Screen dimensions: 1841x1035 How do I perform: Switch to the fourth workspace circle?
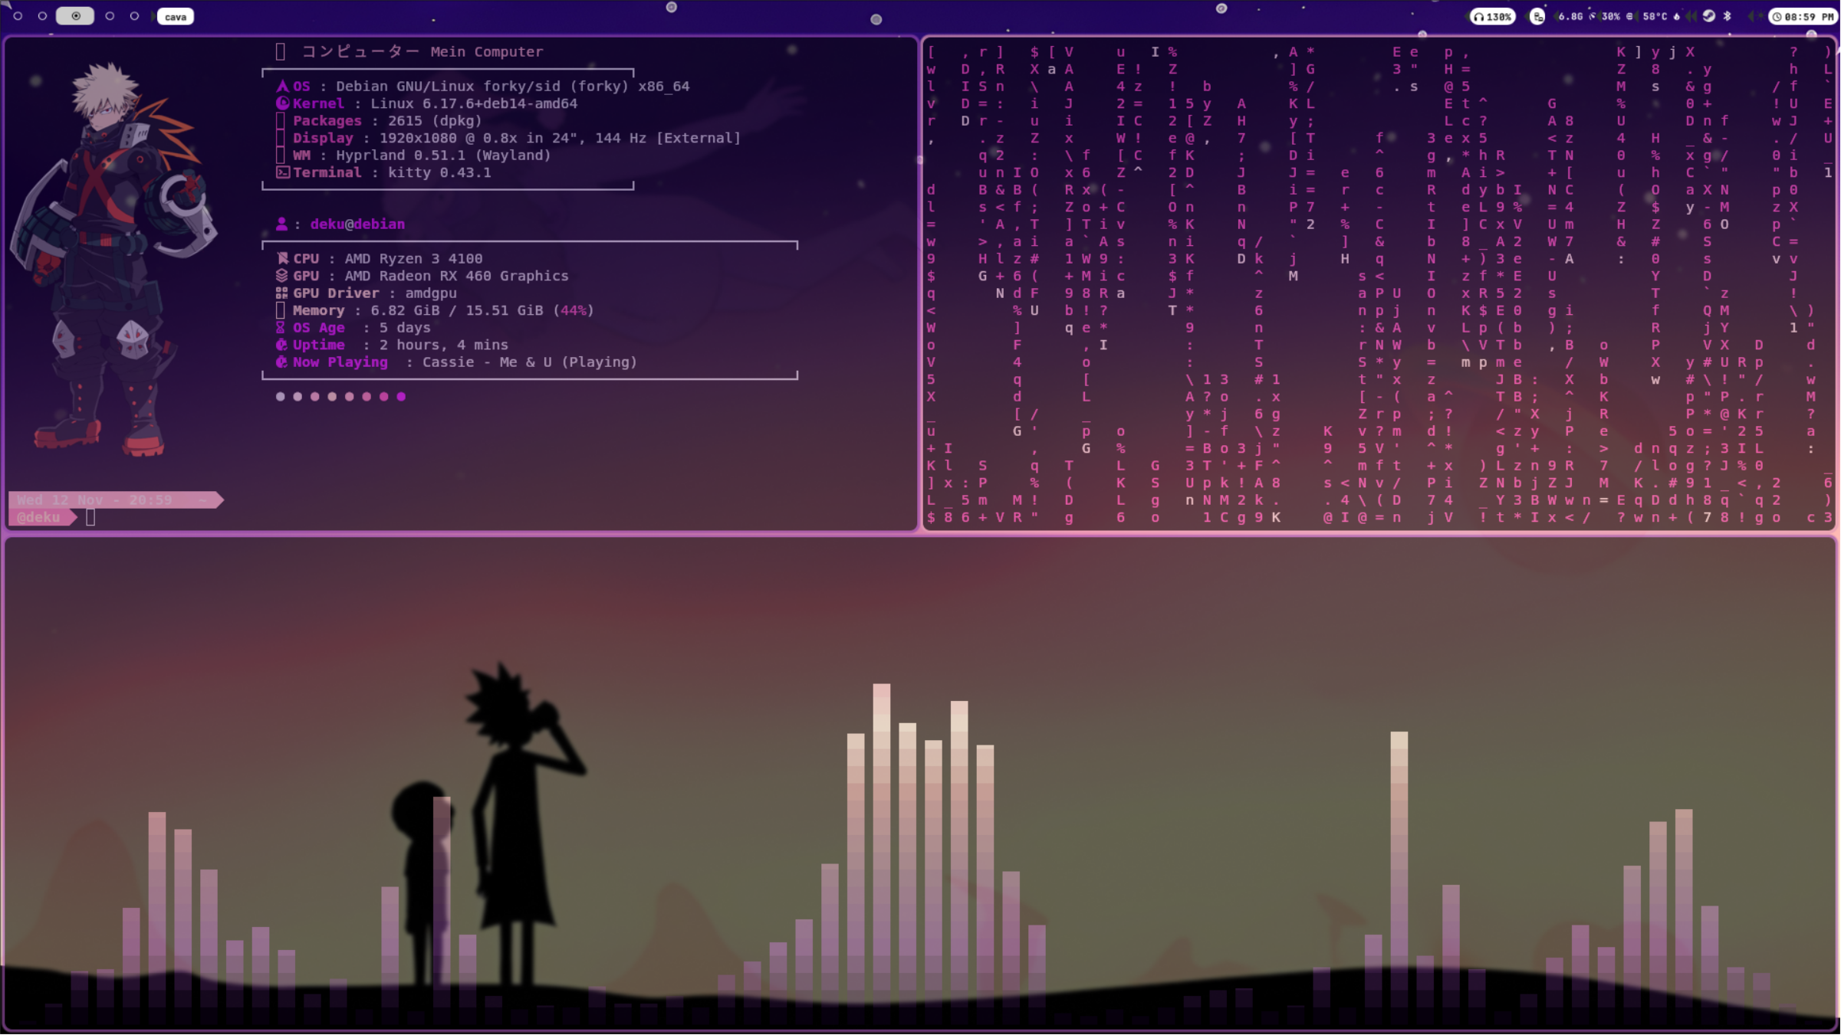point(110,16)
